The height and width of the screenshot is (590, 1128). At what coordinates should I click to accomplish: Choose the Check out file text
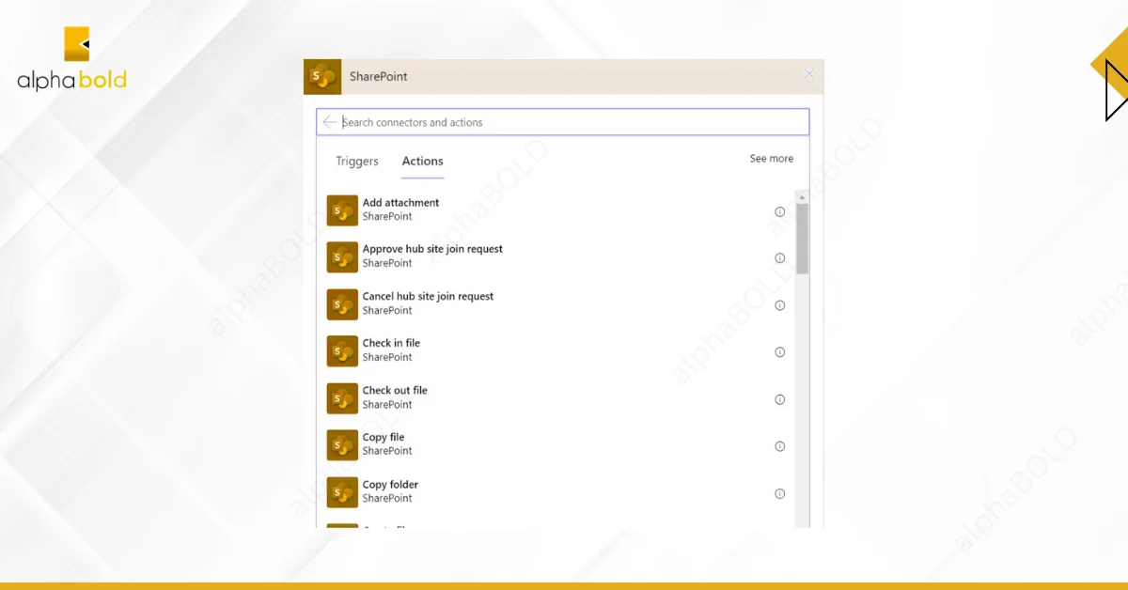395,391
